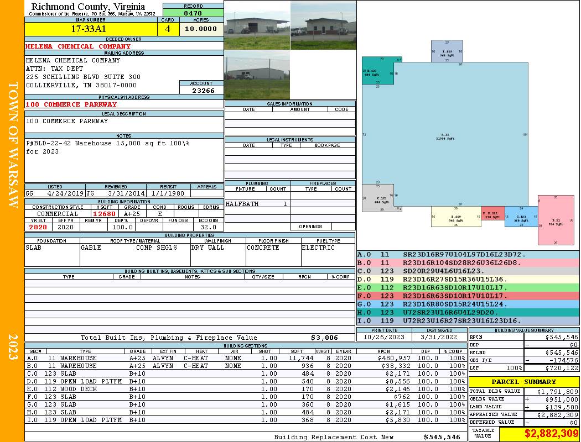Screen dimensions: 581x442
Task: Click the record number 8470 field
Action: click(193, 13)
